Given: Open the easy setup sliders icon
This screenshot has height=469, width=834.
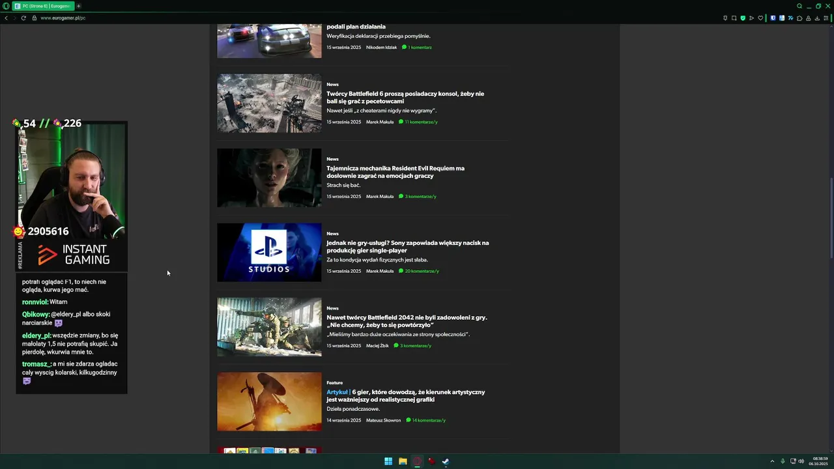Looking at the screenshot, I should 826,18.
